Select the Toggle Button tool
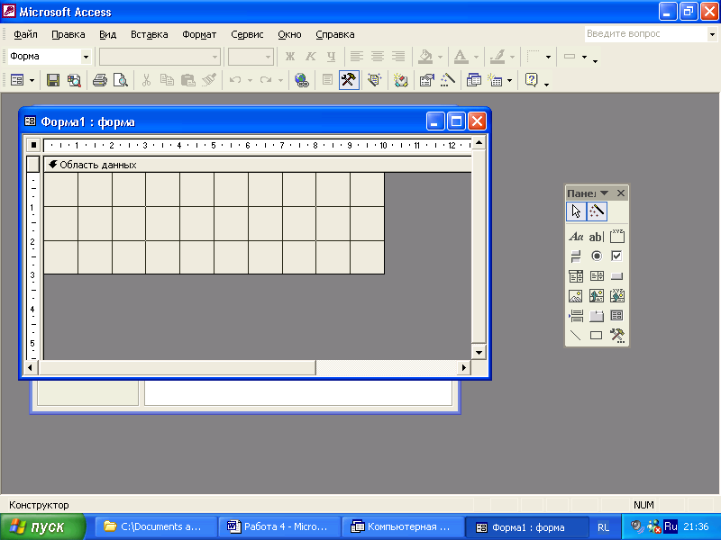The image size is (721, 540). (x=576, y=256)
